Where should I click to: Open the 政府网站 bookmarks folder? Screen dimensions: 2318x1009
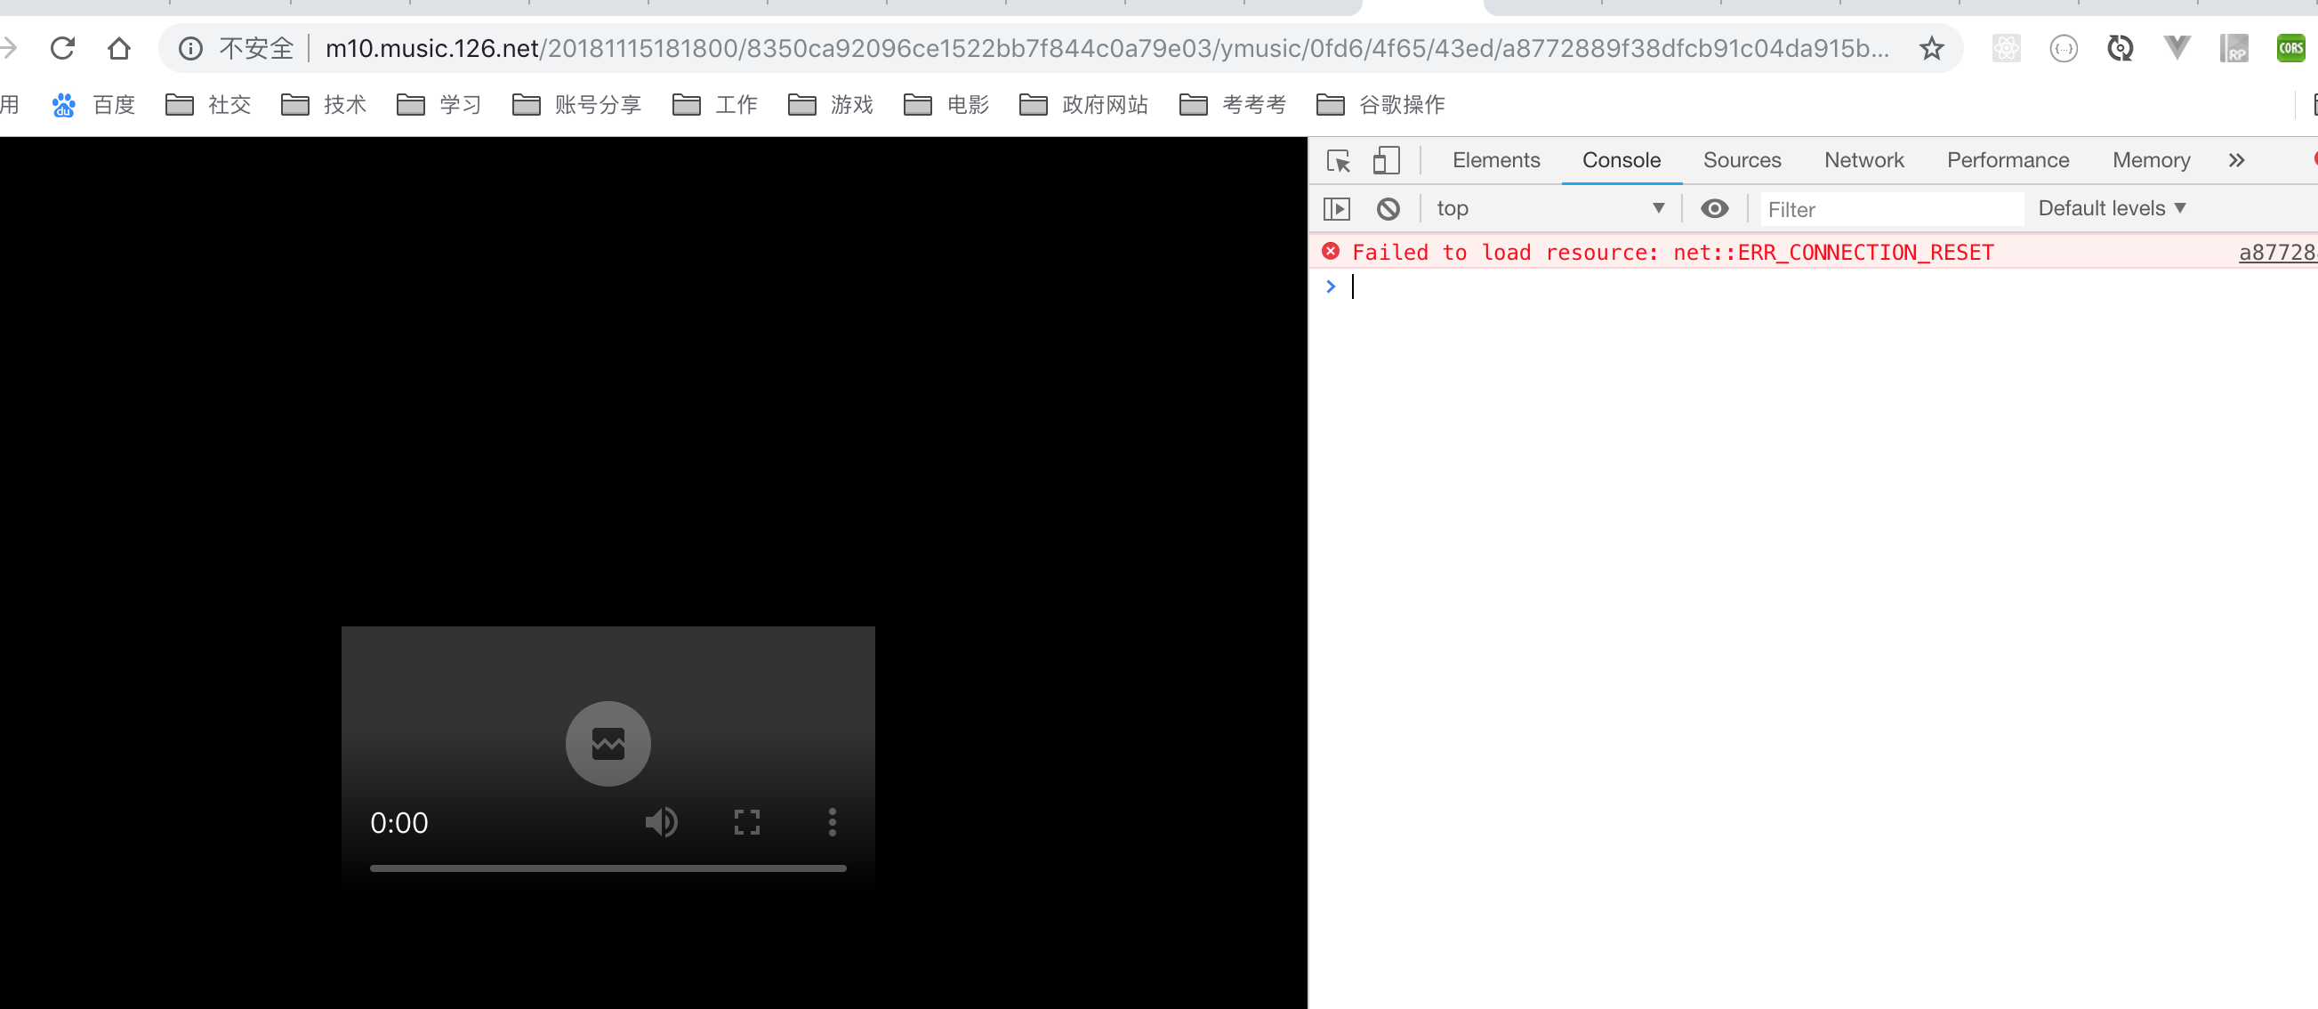[1083, 104]
